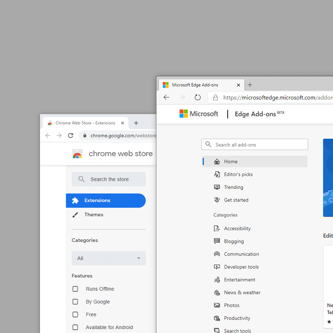Image resolution: width=333 pixels, height=333 pixels.
Task: Select the Microsoft Edge Add-ons tab
Action: pyautogui.click(x=201, y=85)
